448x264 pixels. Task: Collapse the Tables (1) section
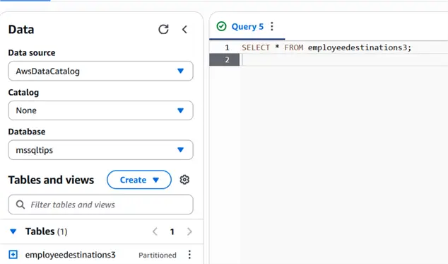pos(13,231)
